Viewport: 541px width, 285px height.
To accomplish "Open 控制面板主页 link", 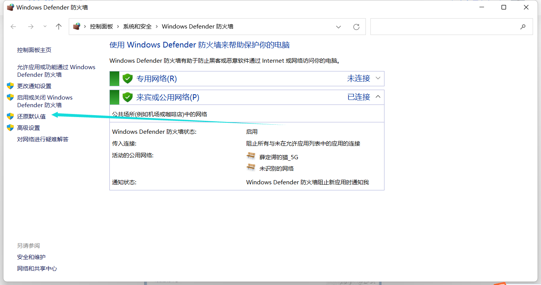I will pos(34,50).
